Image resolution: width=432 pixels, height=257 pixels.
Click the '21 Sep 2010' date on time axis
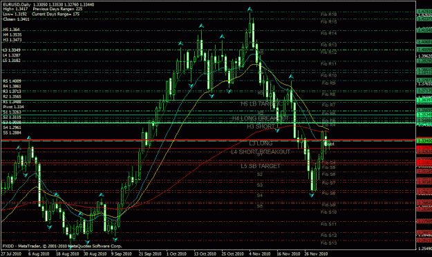click(x=150, y=254)
